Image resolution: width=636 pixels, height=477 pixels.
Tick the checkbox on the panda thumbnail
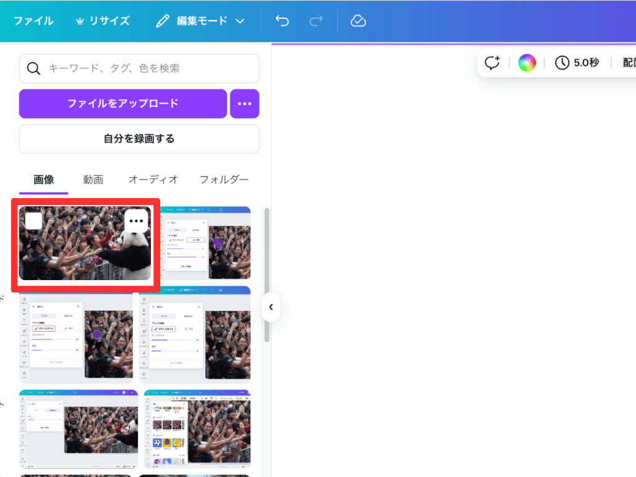click(34, 221)
